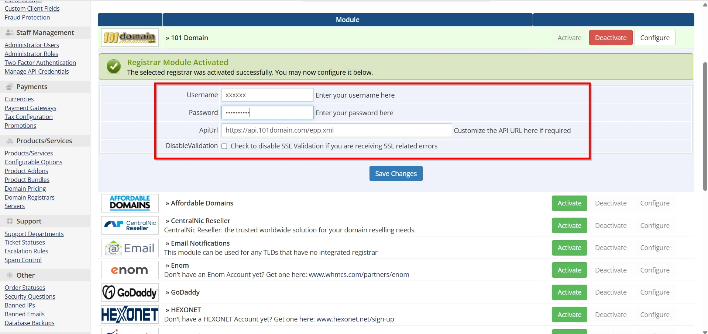This screenshot has height=334, width=708.
Task: Click the Products/Services section icon
Action: [10, 141]
